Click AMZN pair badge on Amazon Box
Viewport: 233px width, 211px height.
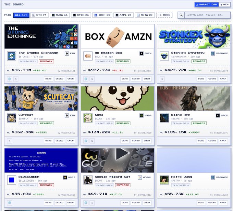[x=146, y=53]
